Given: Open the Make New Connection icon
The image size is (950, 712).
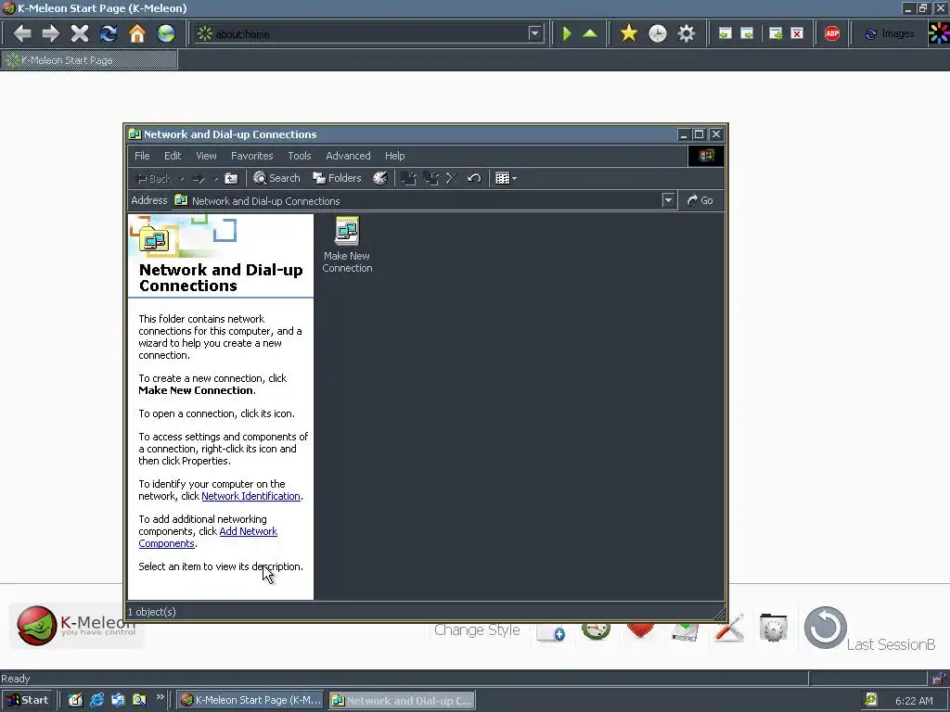Looking at the screenshot, I should tap(347, 245).
